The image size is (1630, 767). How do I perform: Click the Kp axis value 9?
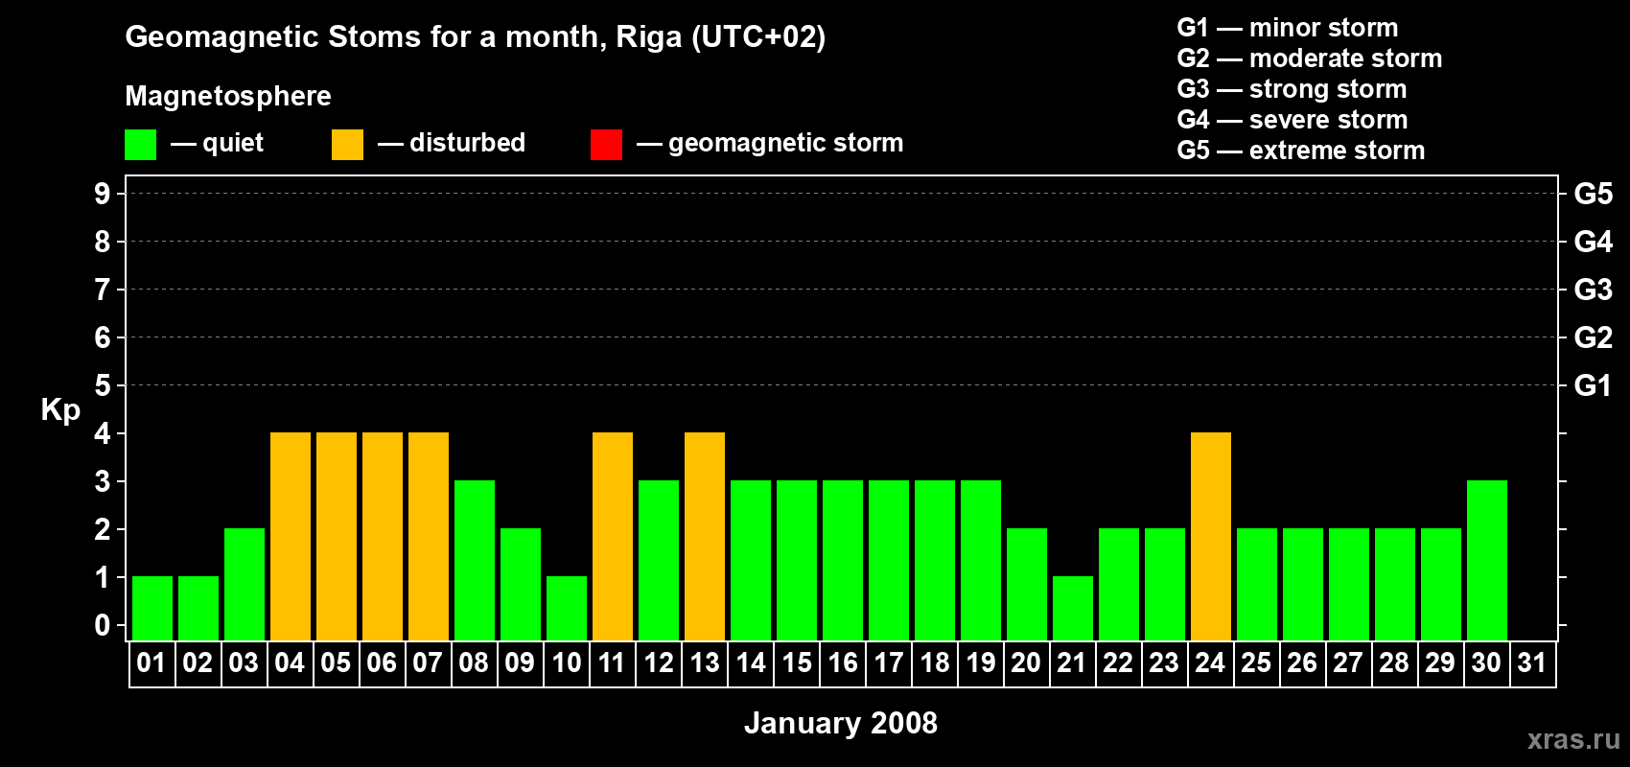pos(103,194)
